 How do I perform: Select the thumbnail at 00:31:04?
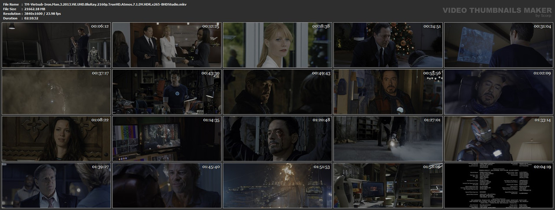(x=498, y=45)
